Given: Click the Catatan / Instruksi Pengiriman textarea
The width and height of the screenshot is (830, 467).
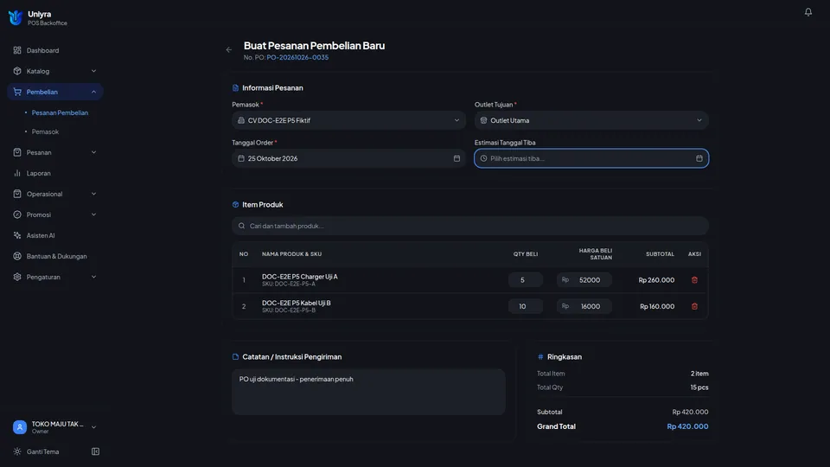Looking at the screenshot, I should click(x=368, y=392).
